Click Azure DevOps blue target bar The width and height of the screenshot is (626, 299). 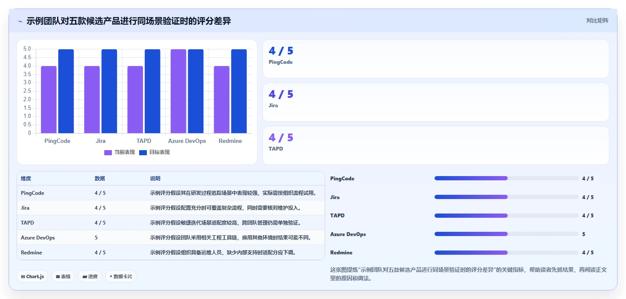pyautogui.click(x=196, y=91)
